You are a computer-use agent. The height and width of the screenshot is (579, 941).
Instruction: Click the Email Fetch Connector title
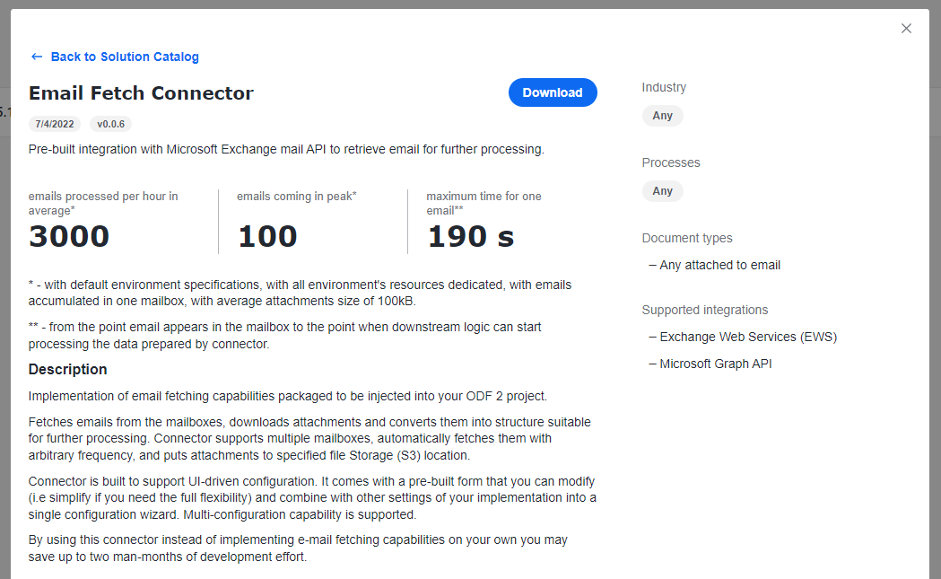coord(141,93)
